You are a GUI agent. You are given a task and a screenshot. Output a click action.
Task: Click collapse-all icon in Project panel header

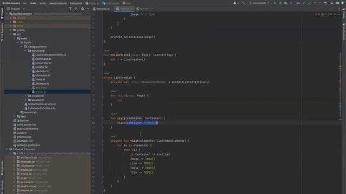[x=76, y=9]
